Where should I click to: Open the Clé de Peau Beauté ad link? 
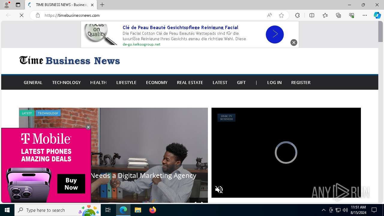pos(180,27)
